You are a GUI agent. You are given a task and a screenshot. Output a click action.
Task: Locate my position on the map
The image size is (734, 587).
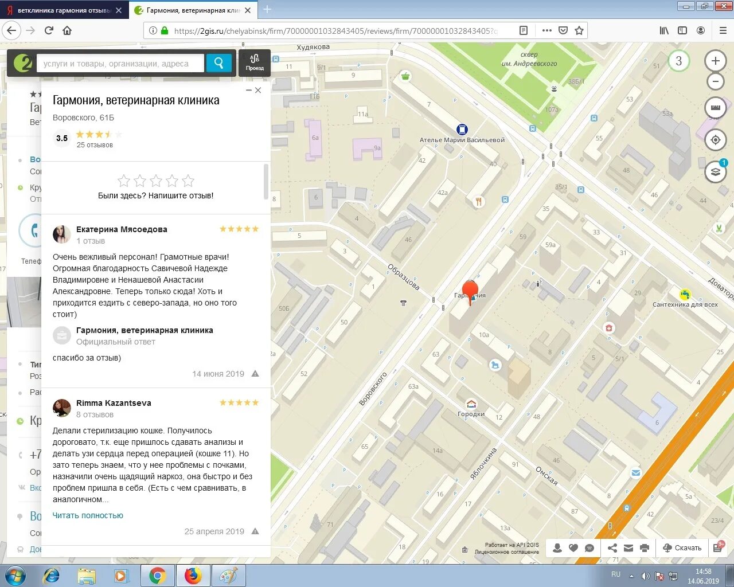[715, 140]
